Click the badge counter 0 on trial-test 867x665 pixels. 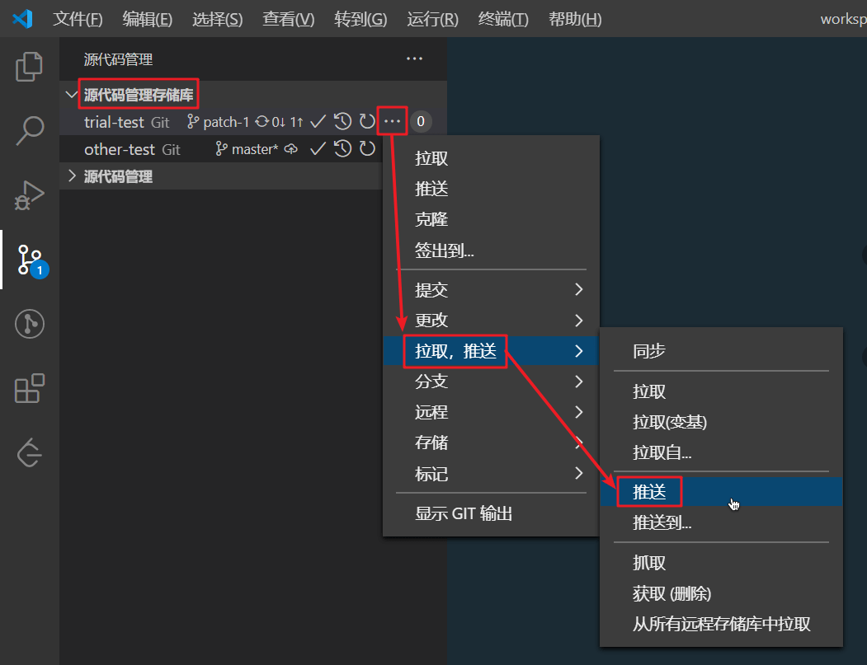[x=421, y=121]
